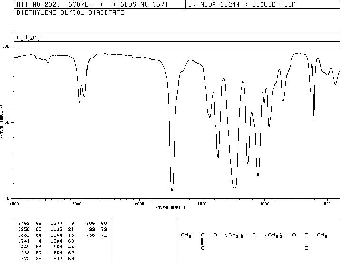Select peak table entry 606
The image size is (340, 263).
click(90, 224)
